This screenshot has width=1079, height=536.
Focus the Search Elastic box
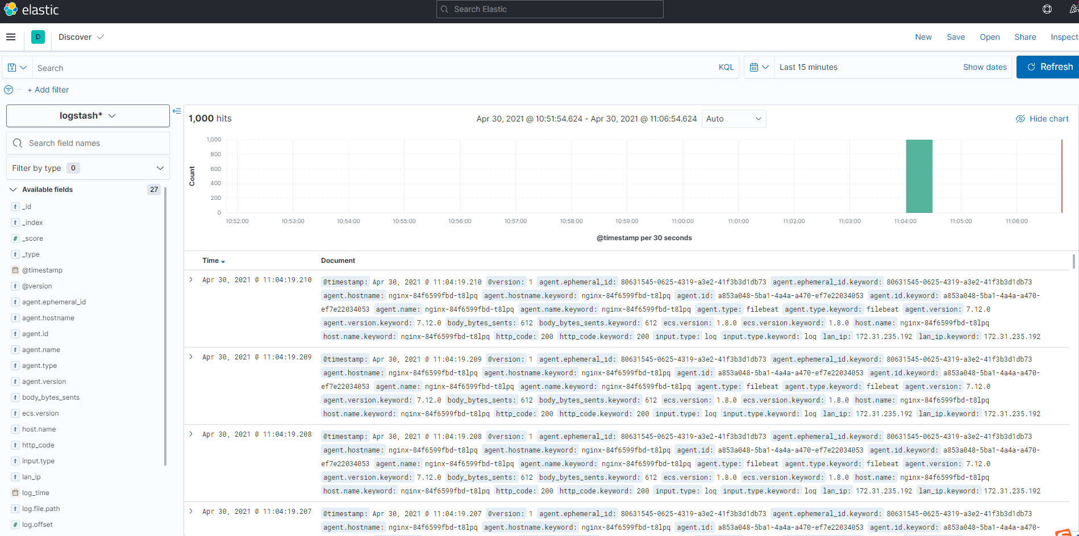[549, 9]
